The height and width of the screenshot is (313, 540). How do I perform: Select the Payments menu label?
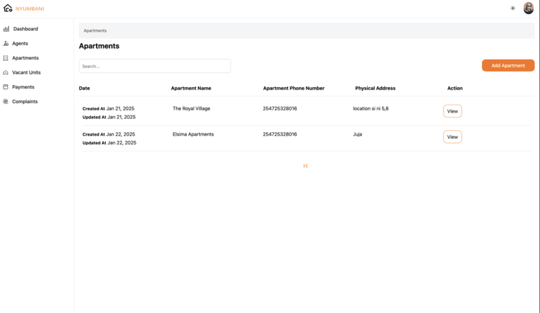tap(23, 87)
